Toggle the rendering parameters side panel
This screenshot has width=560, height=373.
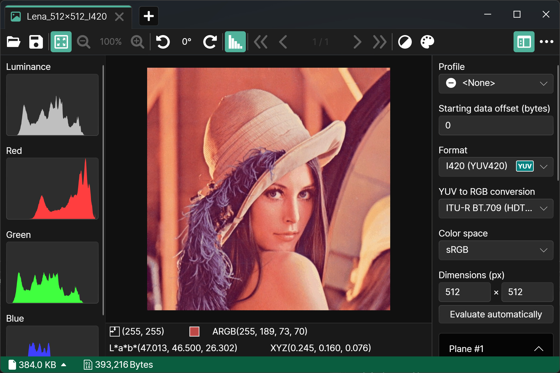(x=524, y=42)
